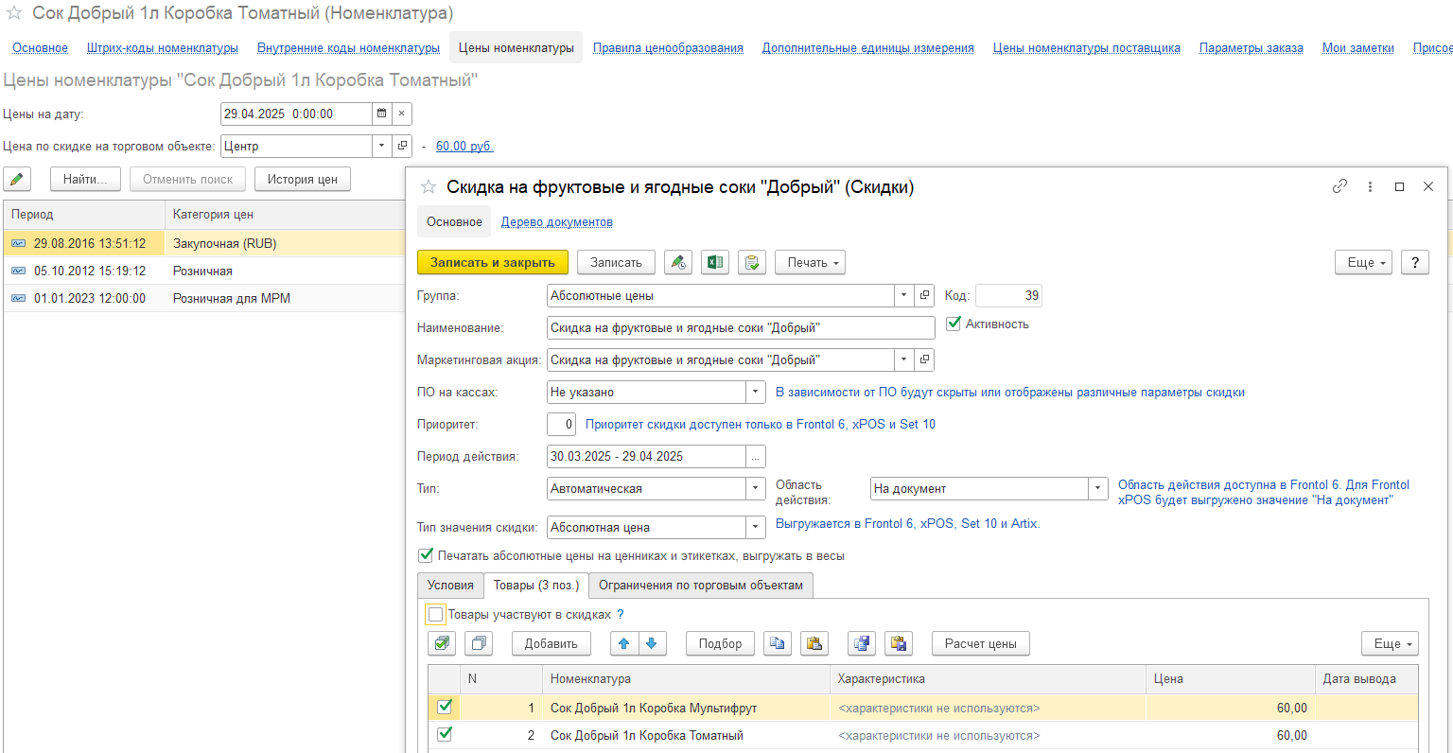Open calendar picker for price date
The height and width of the screenshot is (753, 1453).
(381, 114)
